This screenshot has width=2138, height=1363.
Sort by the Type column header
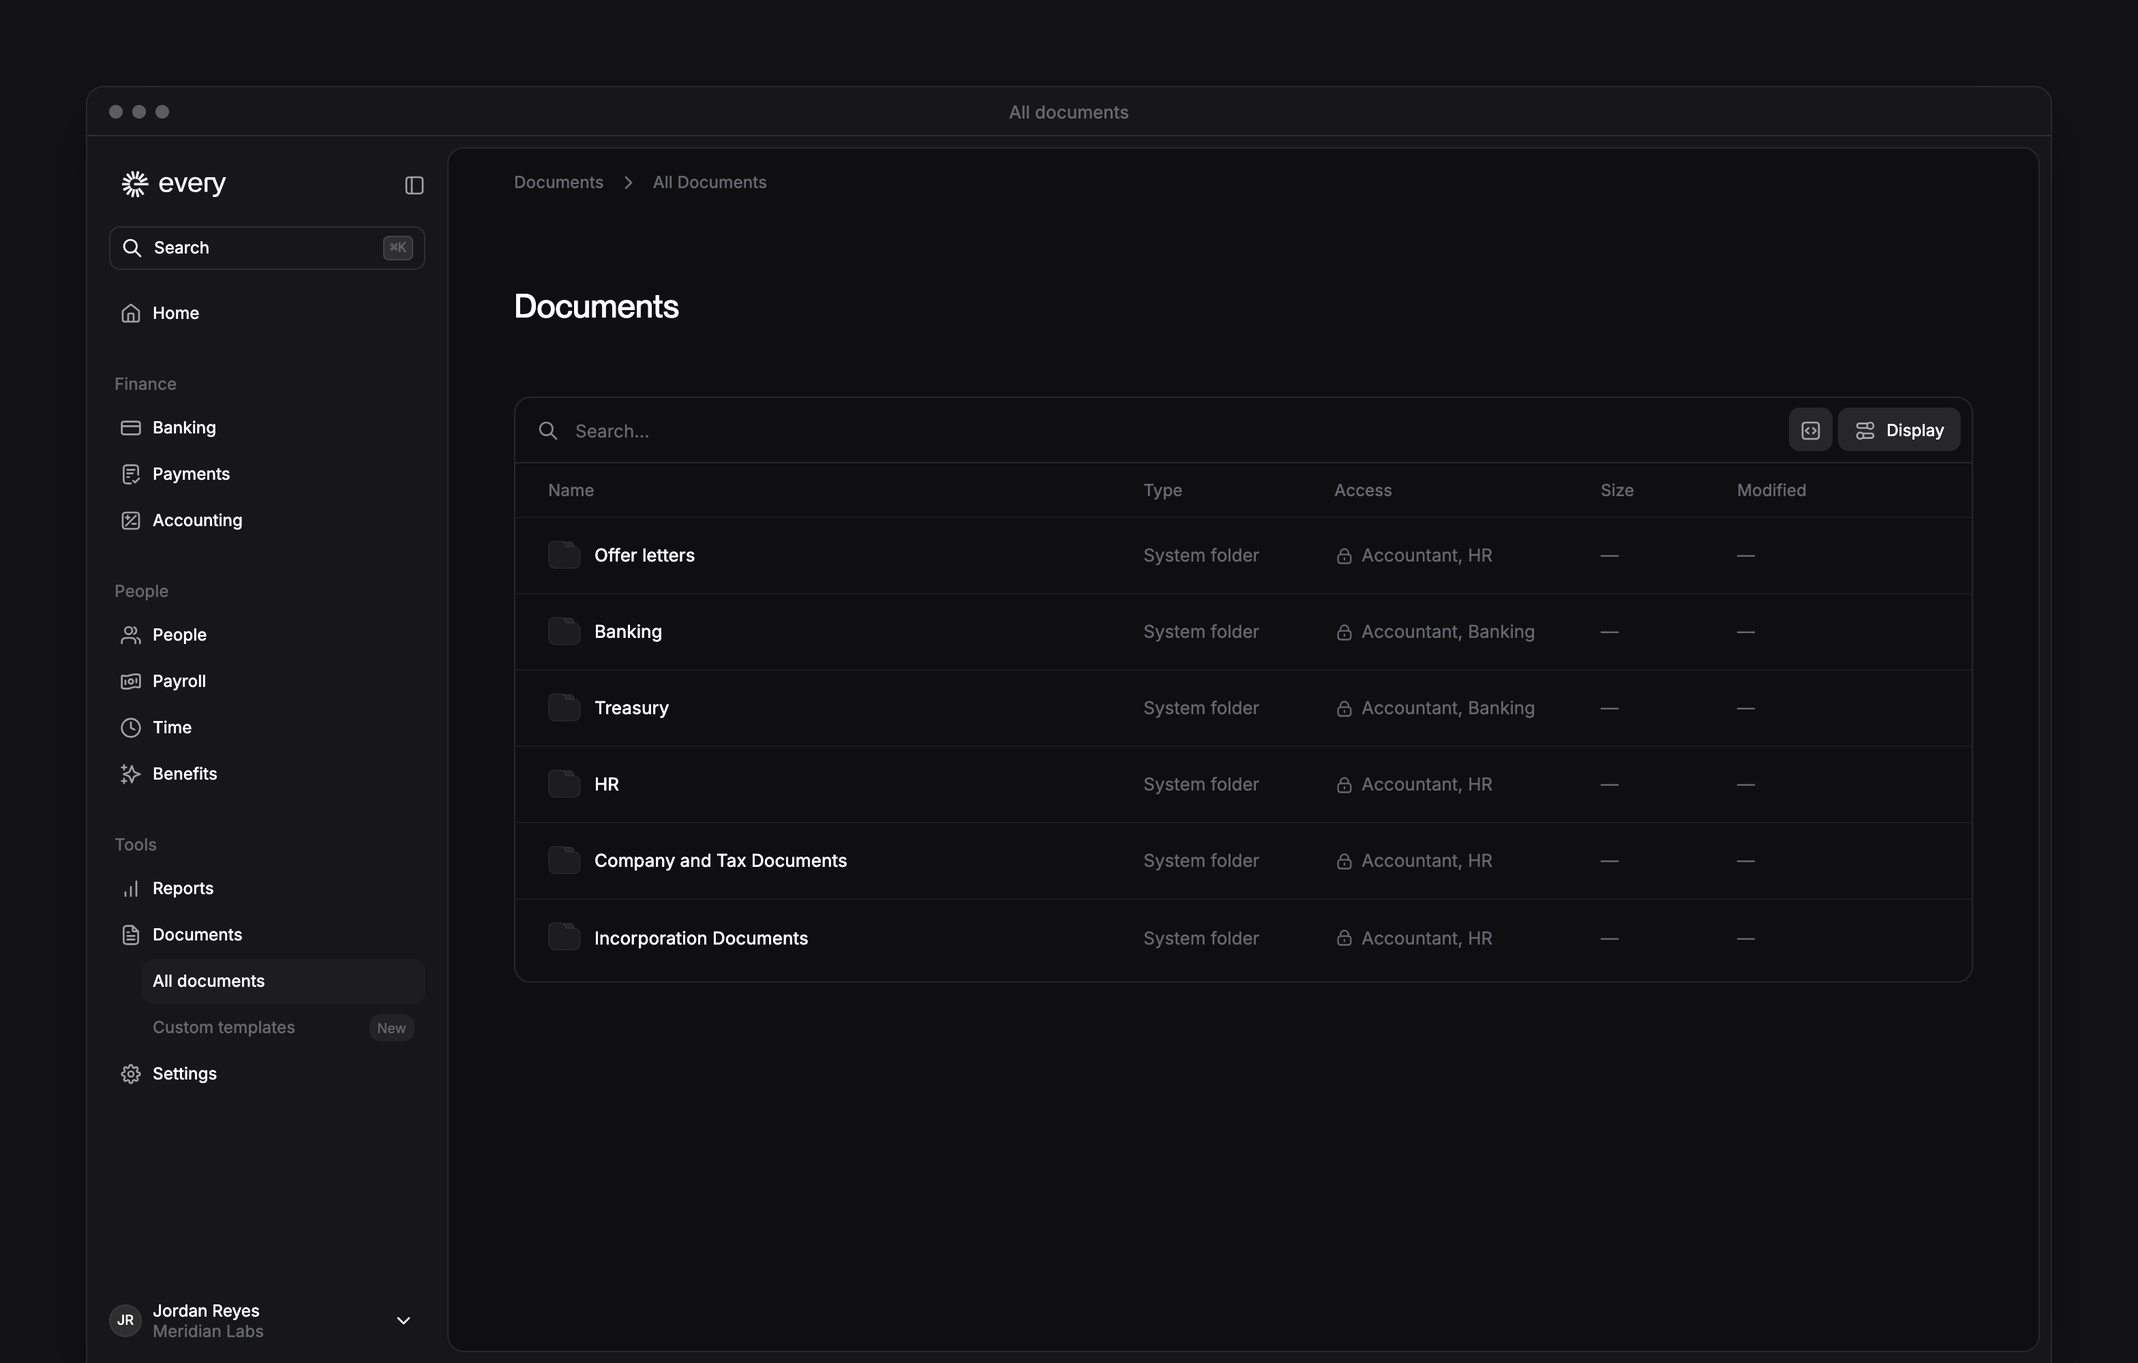1162,490
